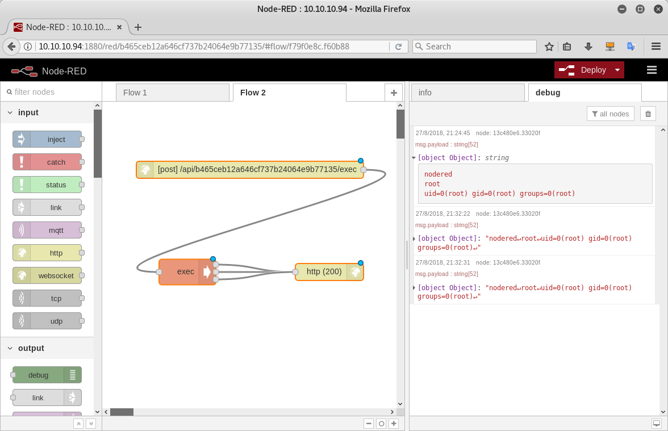Open the Node-RED hamburger menu
Viewport: 668px width, 431px height.
652,70
